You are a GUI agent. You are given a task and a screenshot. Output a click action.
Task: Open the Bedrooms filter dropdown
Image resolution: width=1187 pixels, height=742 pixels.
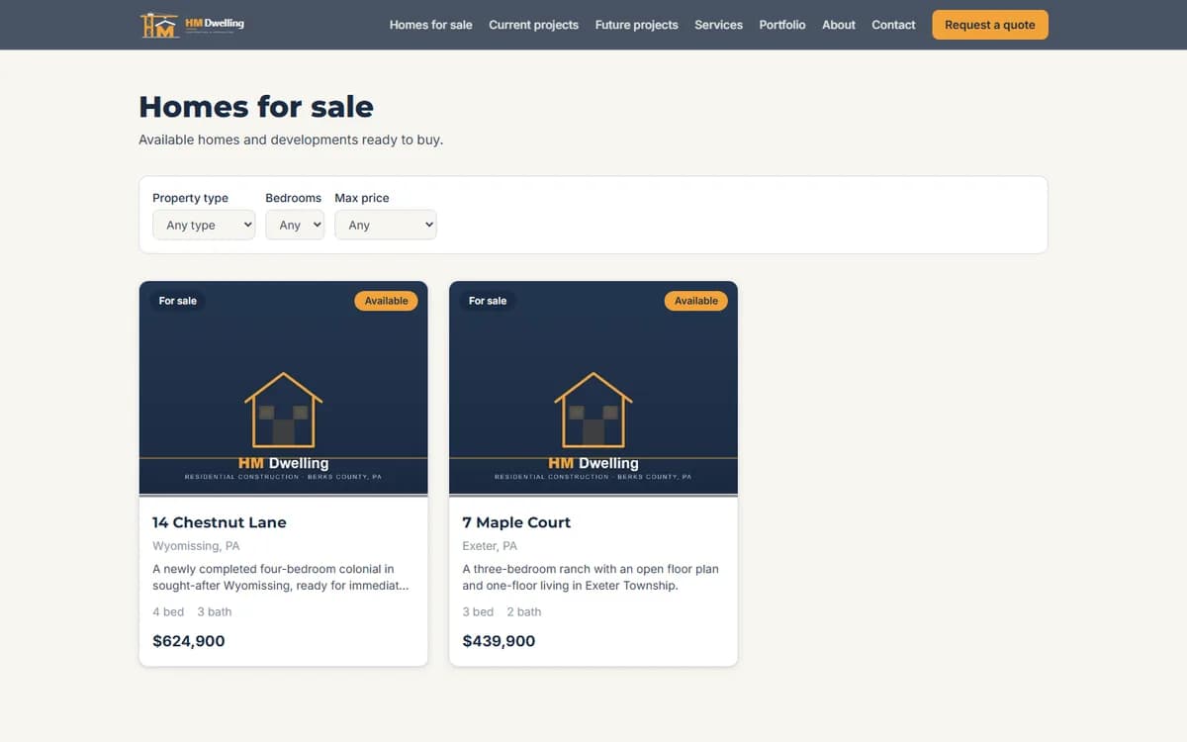295,225
